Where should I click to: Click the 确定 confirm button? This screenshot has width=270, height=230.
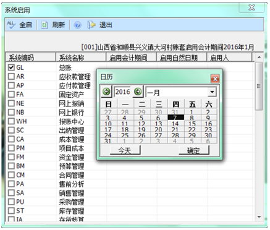pos(194,150)
